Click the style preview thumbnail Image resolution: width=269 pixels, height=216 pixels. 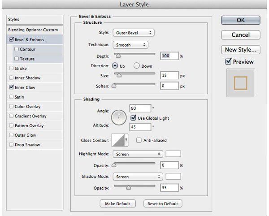[x=241, y=83]
